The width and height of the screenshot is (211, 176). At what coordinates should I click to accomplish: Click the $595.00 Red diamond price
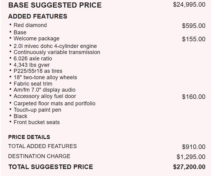(193, 26)
